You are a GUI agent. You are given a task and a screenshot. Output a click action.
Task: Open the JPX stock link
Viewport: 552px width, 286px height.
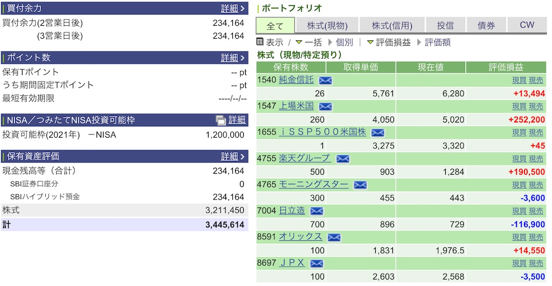(292, 263)
